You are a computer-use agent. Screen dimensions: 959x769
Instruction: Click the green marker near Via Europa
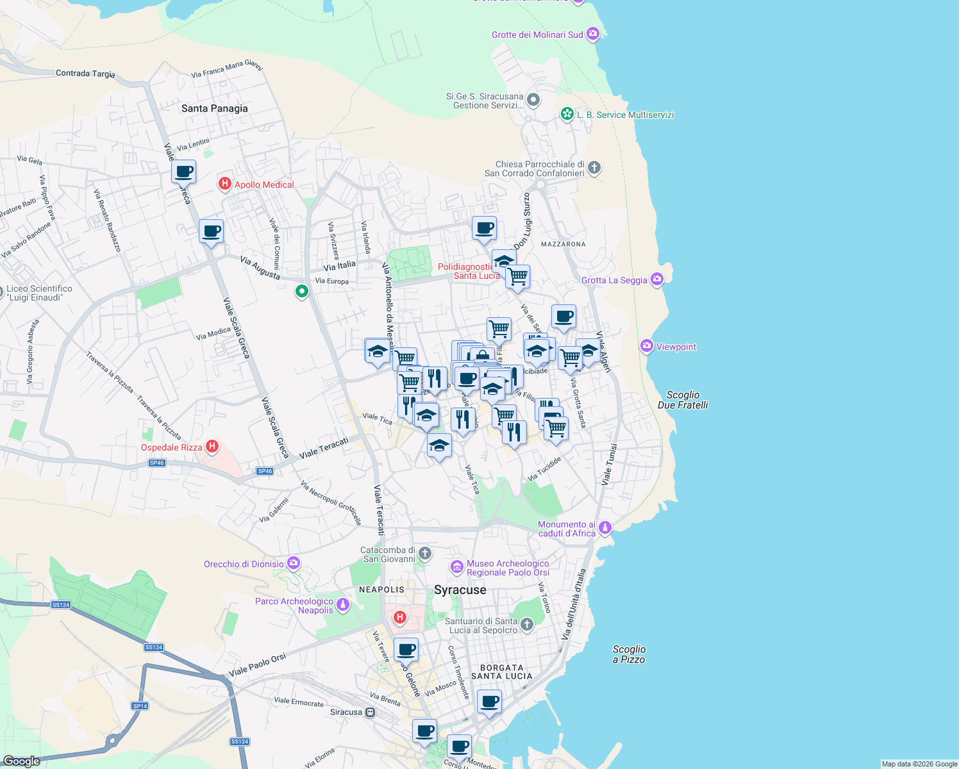[301, 291]
